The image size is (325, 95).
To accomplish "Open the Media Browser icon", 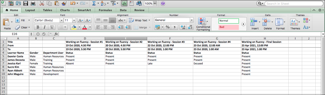I will coord(139,3).
